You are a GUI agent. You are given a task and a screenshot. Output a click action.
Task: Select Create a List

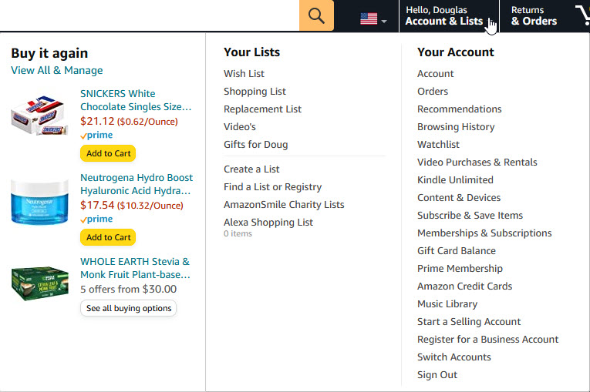coord(251,169)
